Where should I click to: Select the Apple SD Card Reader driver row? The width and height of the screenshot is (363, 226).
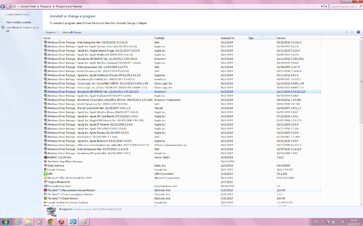point(182,116)
